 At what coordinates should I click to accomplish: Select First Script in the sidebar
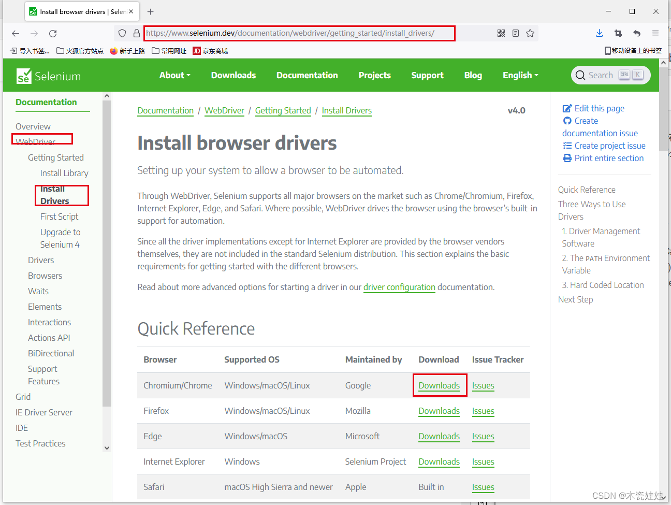pos(60,217)
